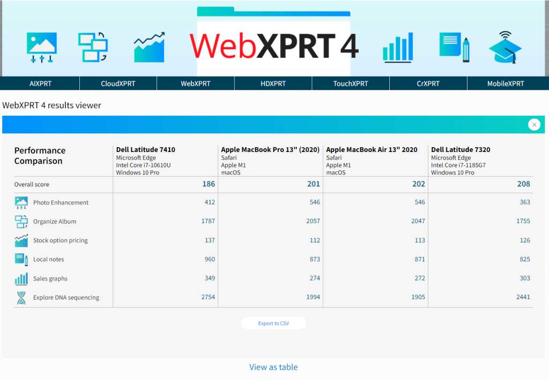
Task: Open the MobileXPRT menu item
Action: click(x=506, y=83)
